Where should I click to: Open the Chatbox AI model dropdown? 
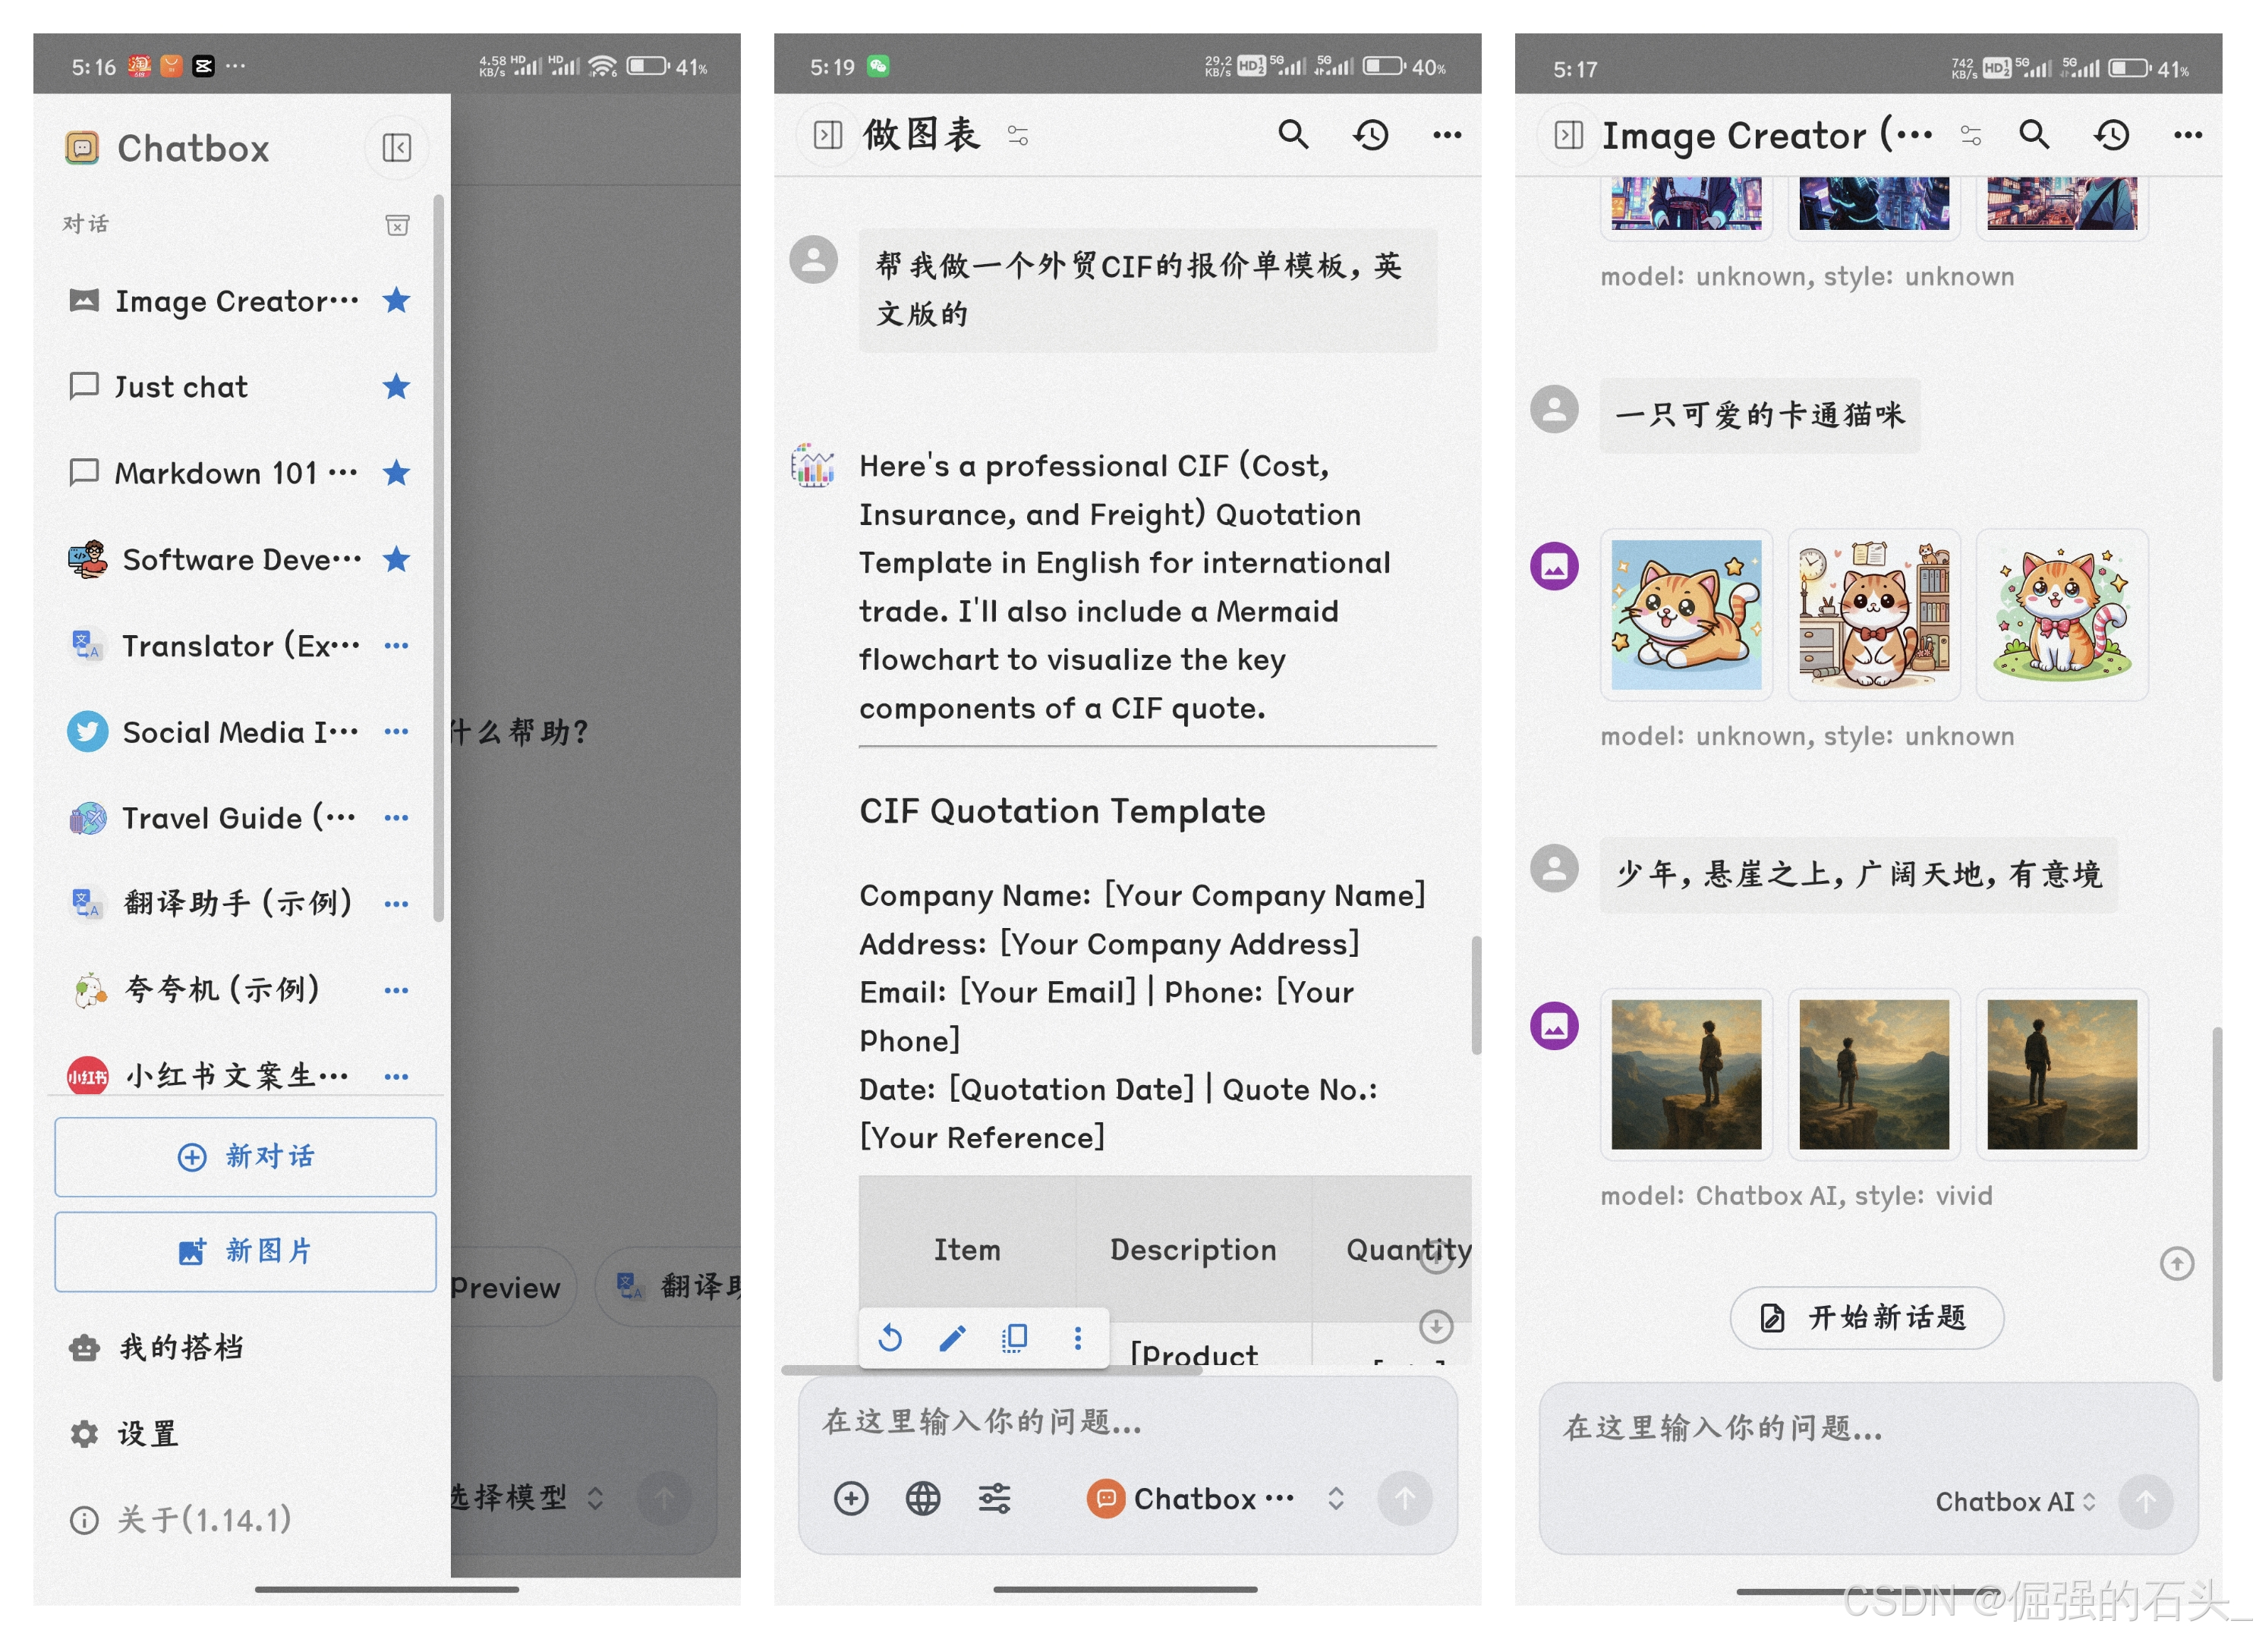point(2015,1502)
